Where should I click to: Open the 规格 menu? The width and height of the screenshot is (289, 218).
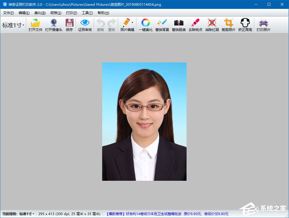coord(56,13)
